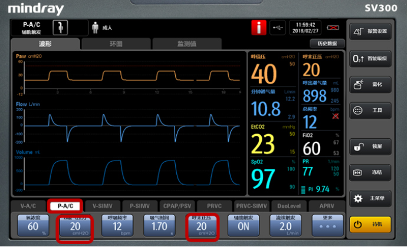Screen dimensions: 408x247
Task: Adjust 呼末正压 20 cmH2O setting button
Action: tap(202, 225)
